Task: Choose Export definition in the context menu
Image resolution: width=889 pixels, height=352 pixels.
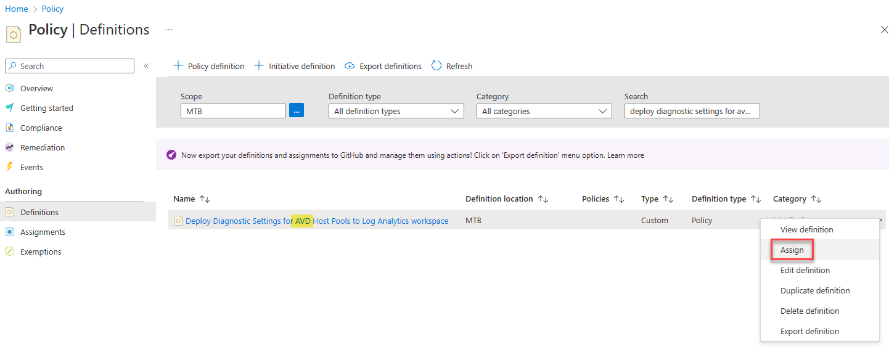Action: pos(819,331)
